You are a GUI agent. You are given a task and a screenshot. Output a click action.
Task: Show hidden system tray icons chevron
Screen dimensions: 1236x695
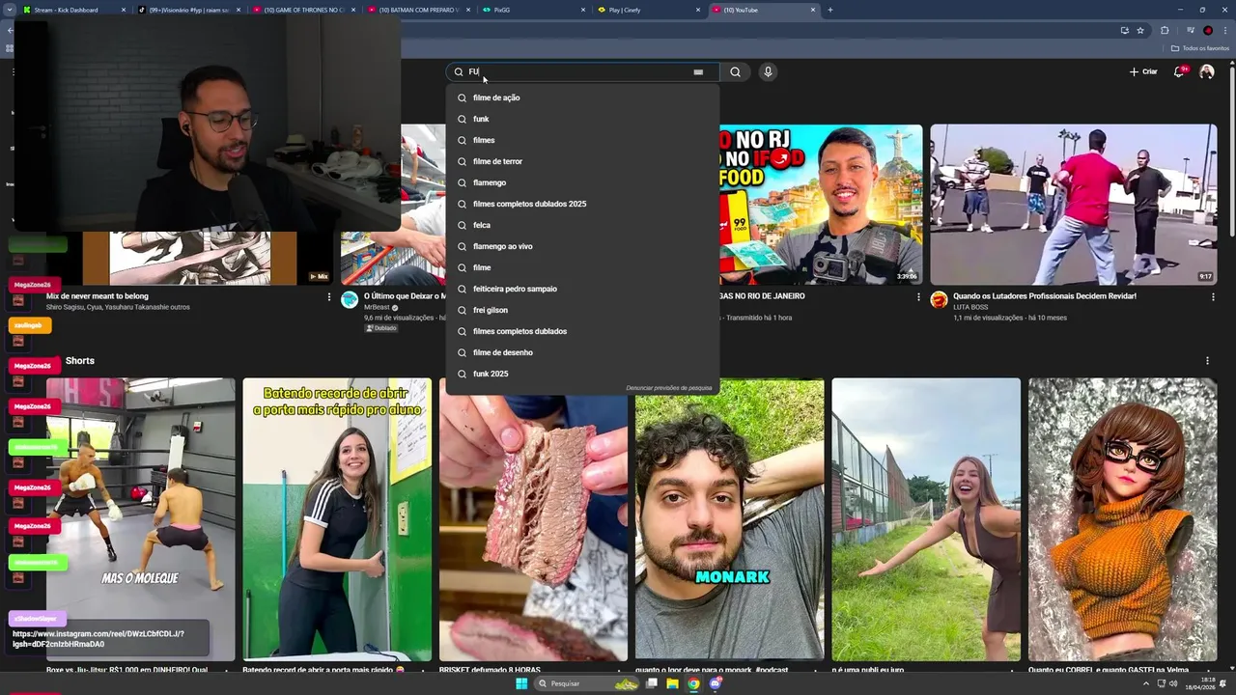pyautogui.click(x=1147, y=683)
